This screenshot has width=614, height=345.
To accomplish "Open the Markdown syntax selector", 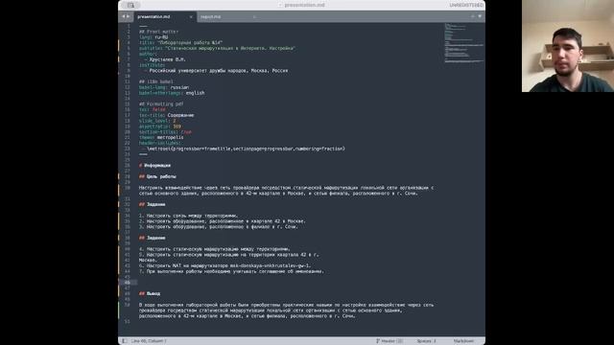I will pyautogui.click(x=463, y=341).
